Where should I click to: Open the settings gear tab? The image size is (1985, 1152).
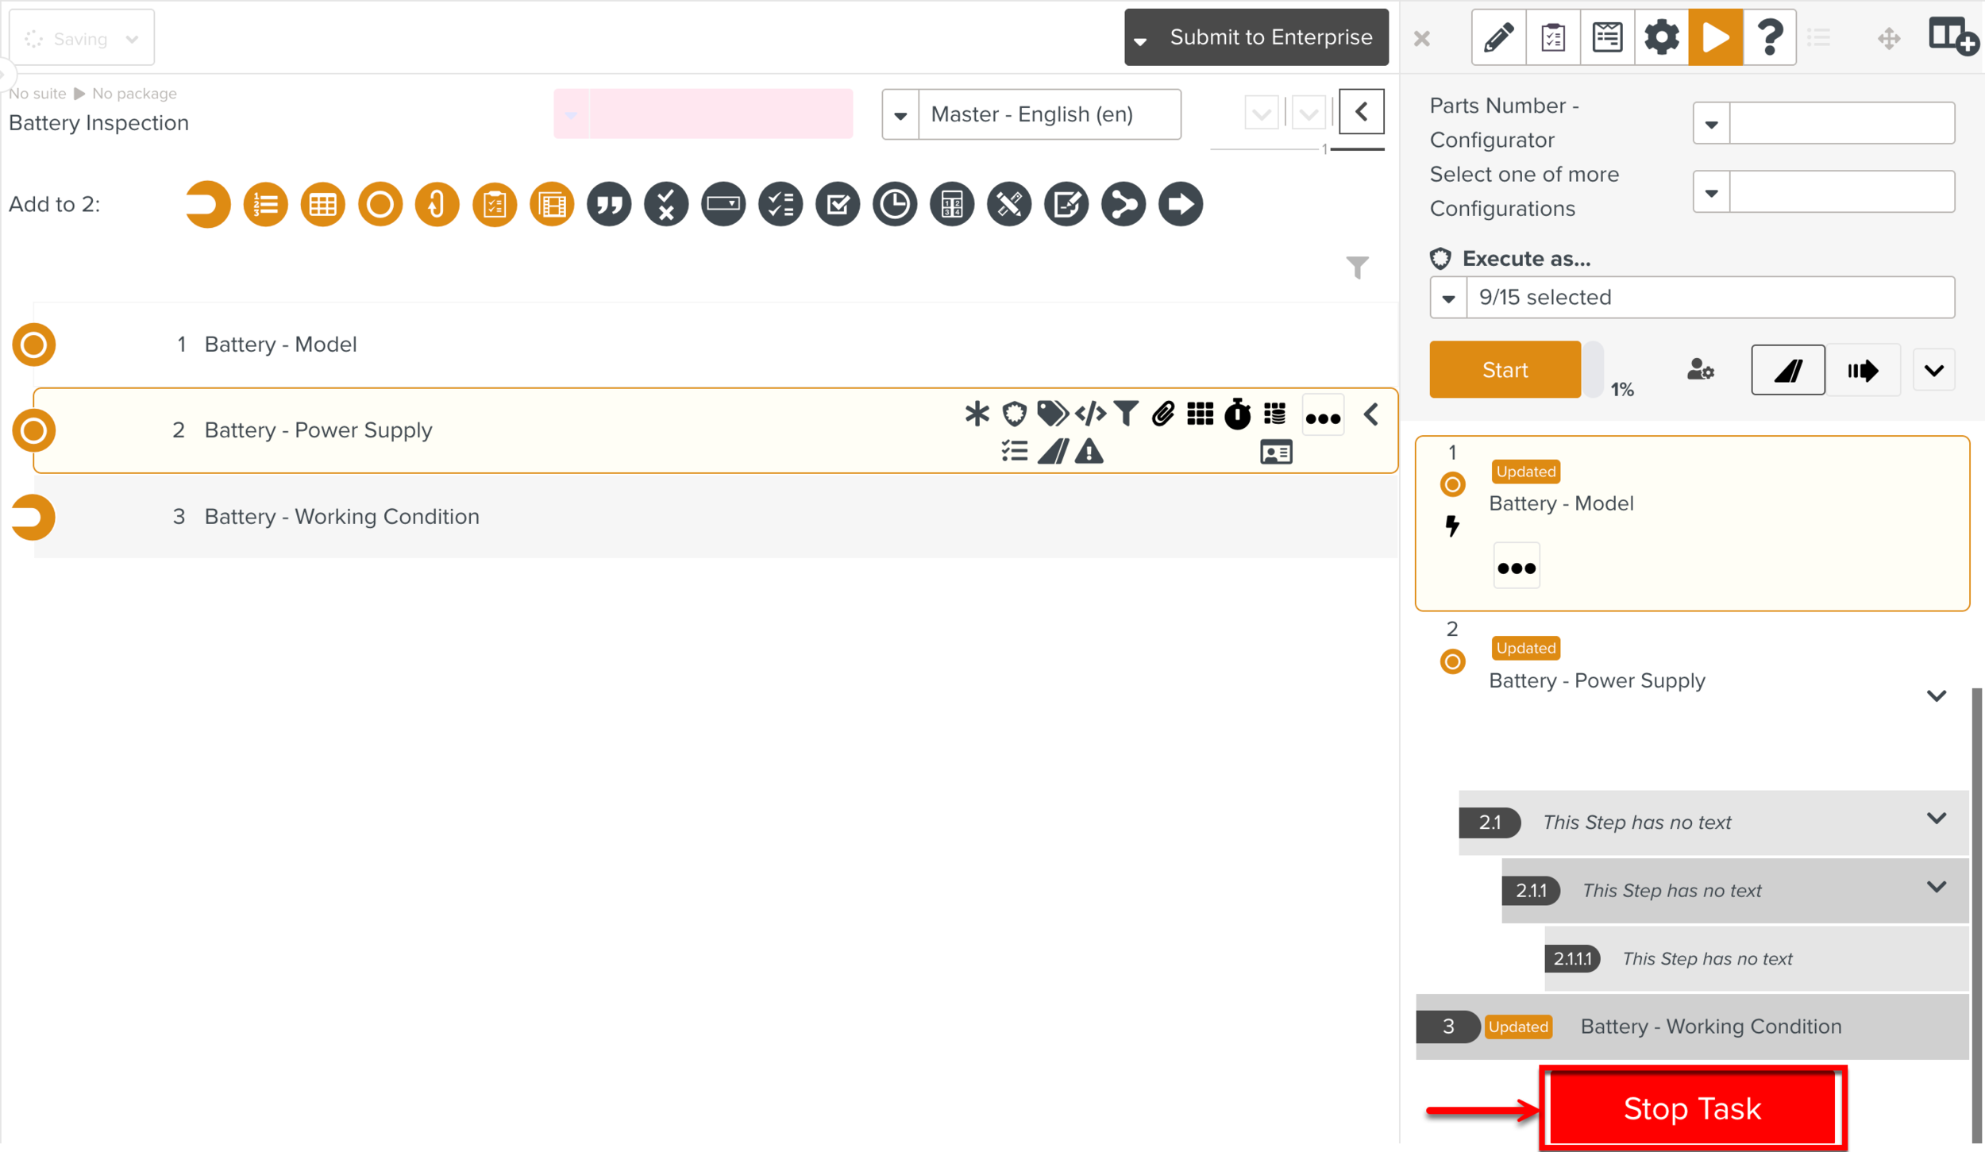tap(1660, 37)
